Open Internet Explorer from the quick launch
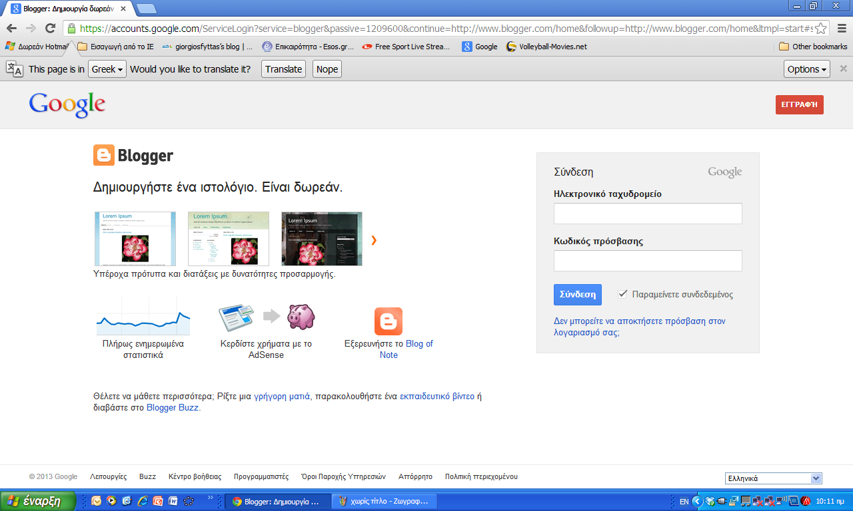This screenshot has height=511, width=853. click(x=143, y=501)
